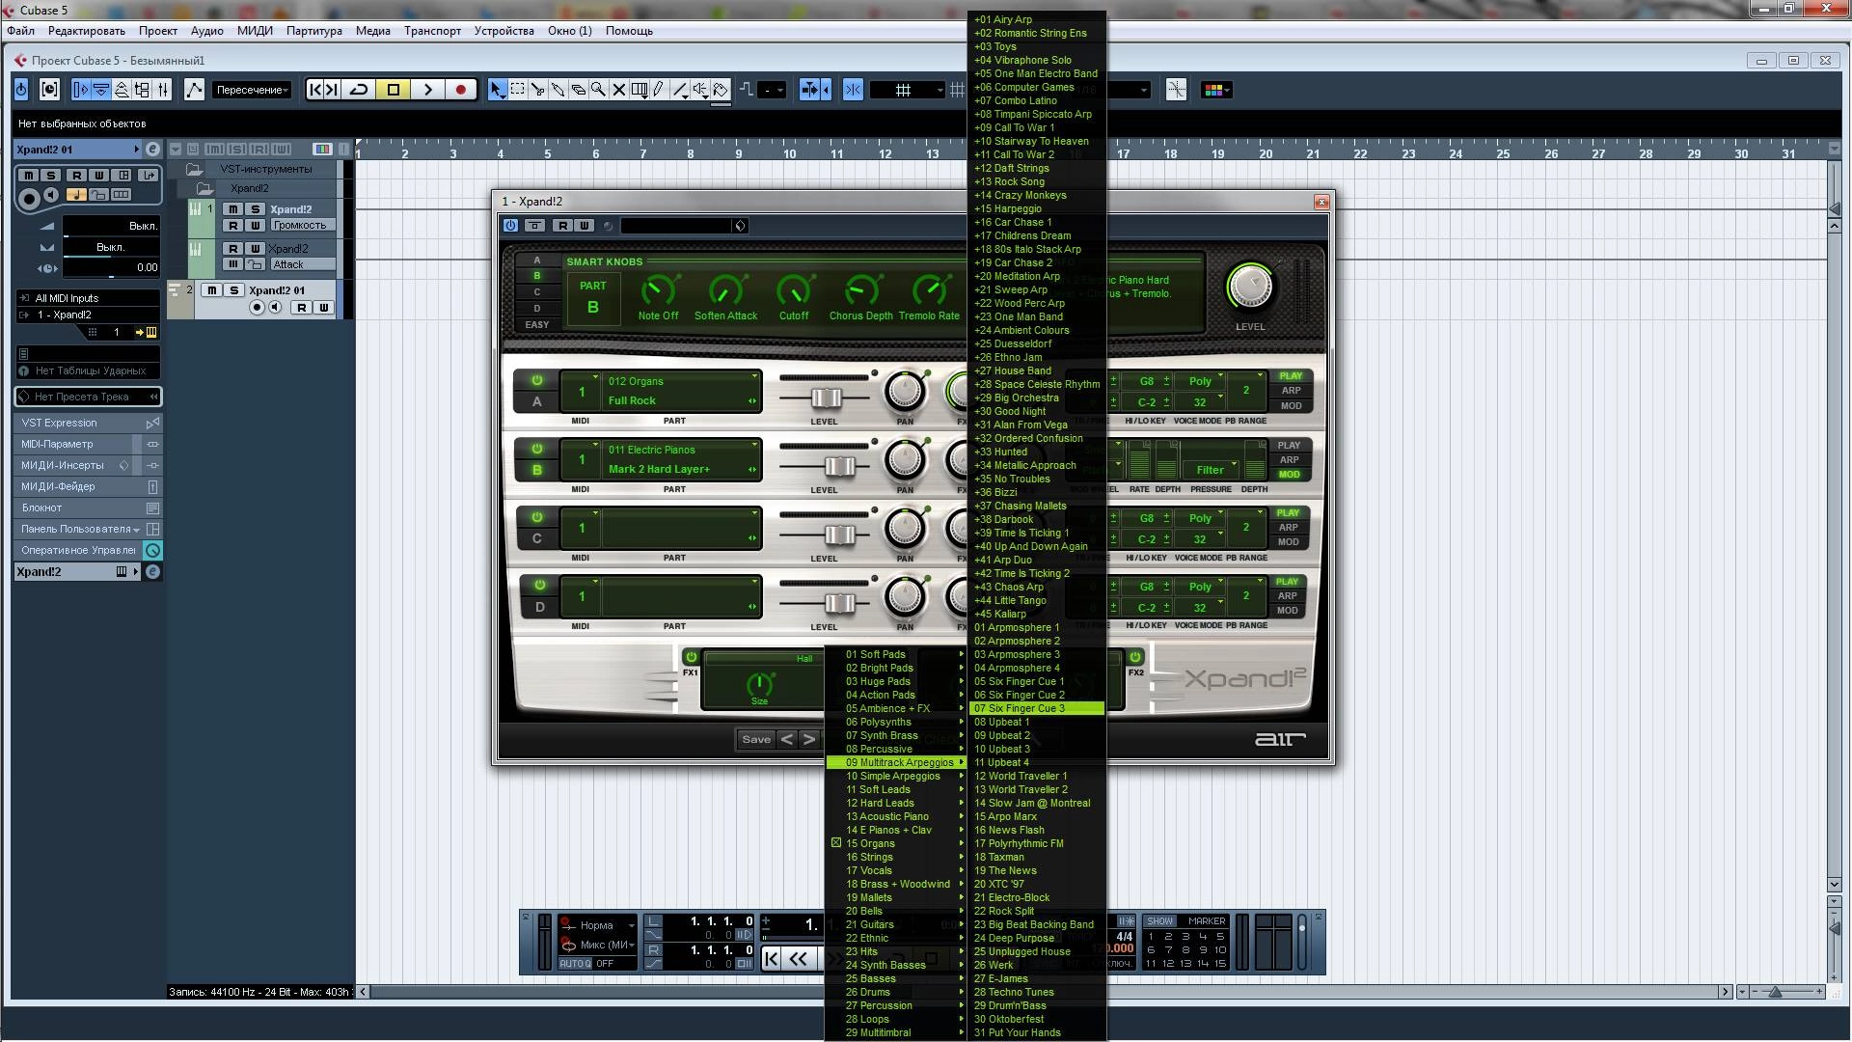Select the arrow Object Selection tool
The width and height of the screenshot is (1852, 1042).
[497, 90]
